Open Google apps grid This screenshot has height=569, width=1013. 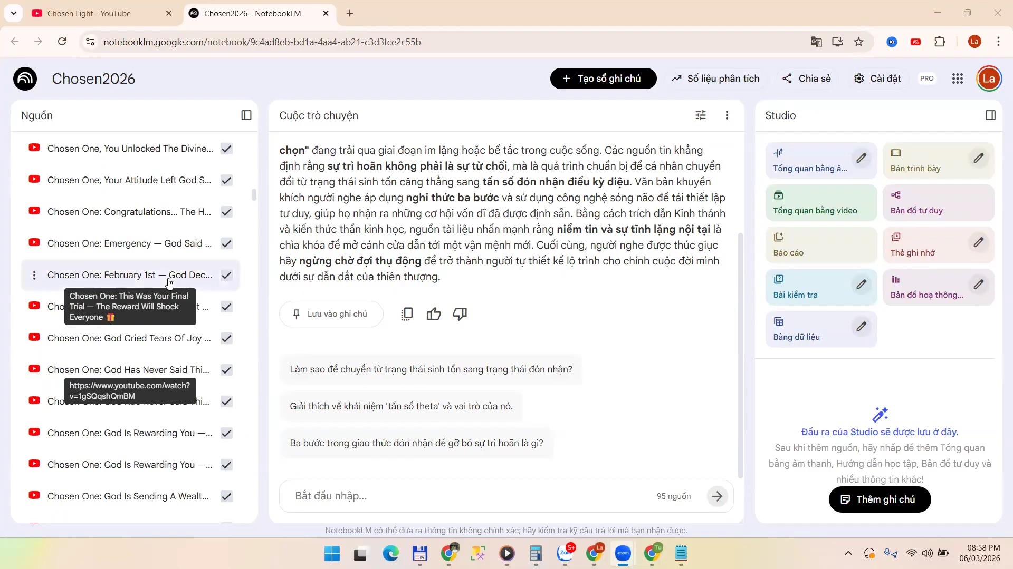[958, 79]
